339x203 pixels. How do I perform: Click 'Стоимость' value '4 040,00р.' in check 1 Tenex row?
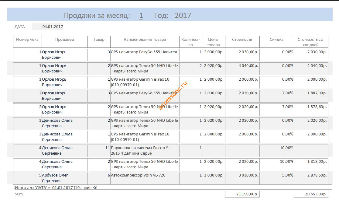point(242,69)
